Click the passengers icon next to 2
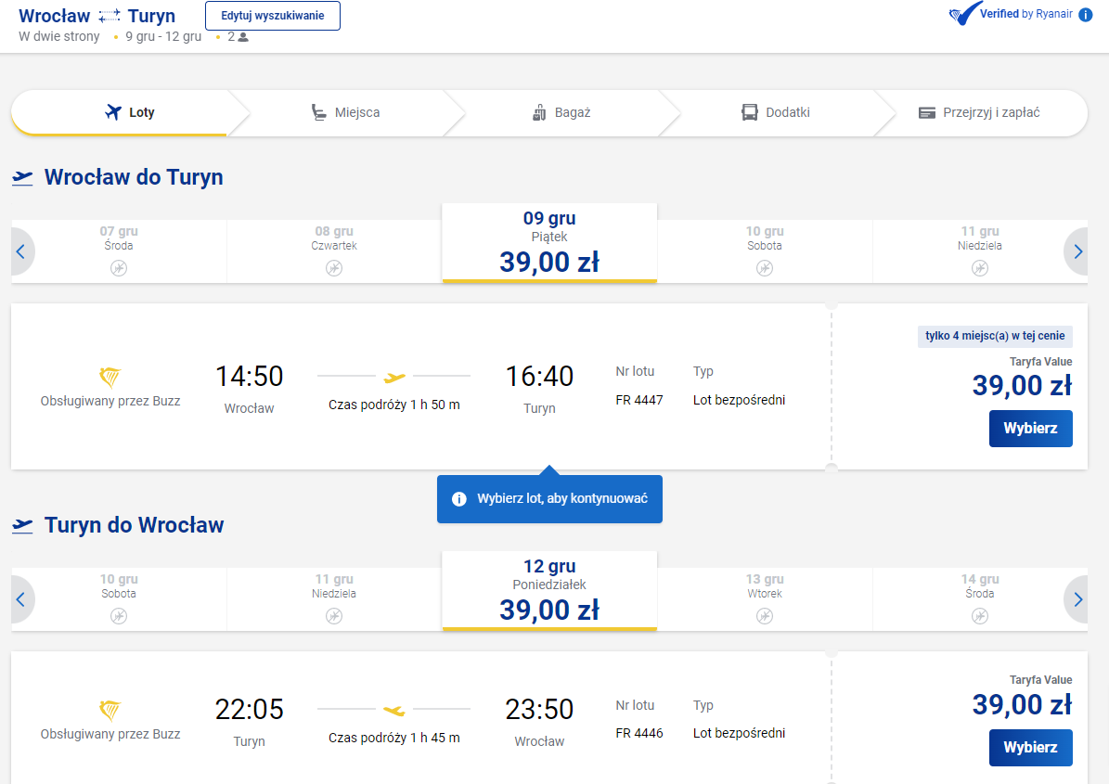The height and width of the screenshot is (784, 1109). pyautogui.click(x=243, y=37)
